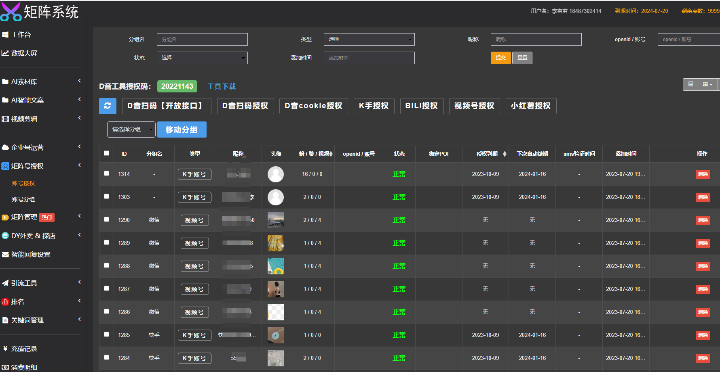
Task: Expand the 企业号运营 sidebar chevron
Action: [79, 146]
